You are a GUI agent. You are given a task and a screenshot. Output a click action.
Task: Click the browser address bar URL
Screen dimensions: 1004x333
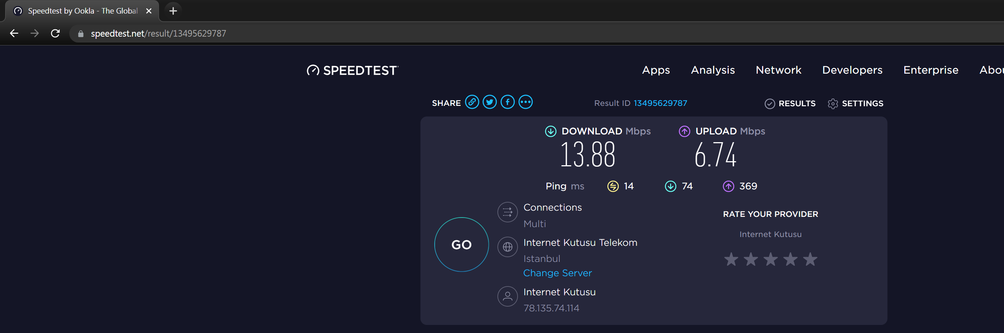158,33
